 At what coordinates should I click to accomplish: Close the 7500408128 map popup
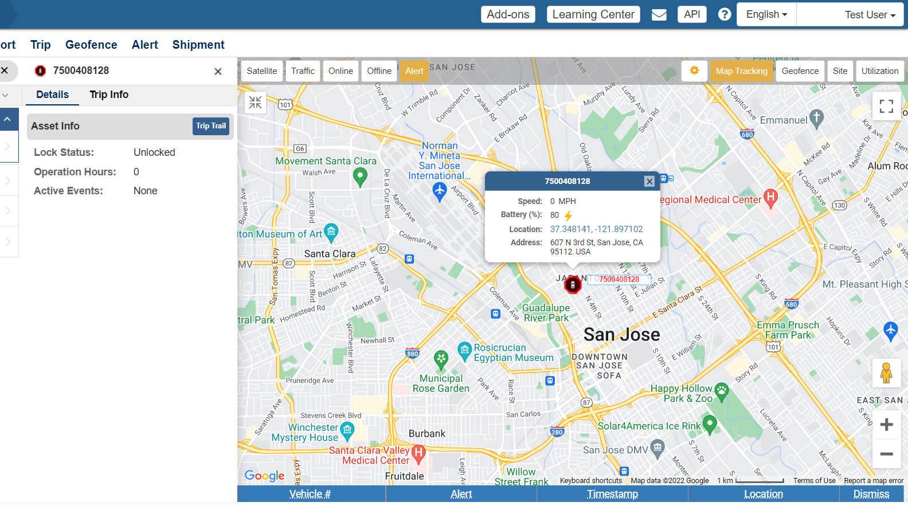[x=649, y=181]
